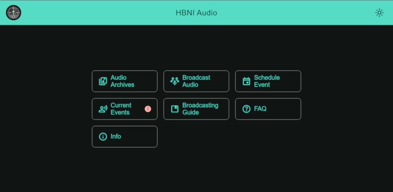Viewport: 393px width, 192px height.
Task: Click the microphone group icon beside Broadcast Audio
Action: click(x=175, y=81)
